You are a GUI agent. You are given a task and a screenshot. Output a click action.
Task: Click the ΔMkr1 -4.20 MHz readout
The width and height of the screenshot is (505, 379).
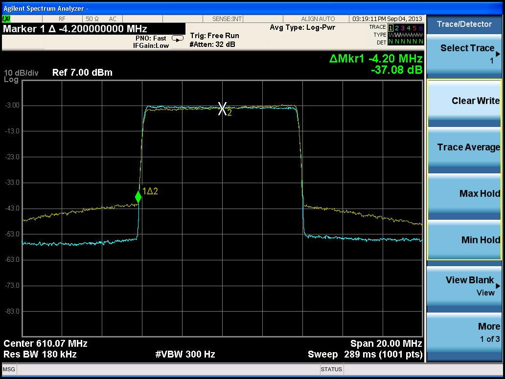click(x=376, y=59)
